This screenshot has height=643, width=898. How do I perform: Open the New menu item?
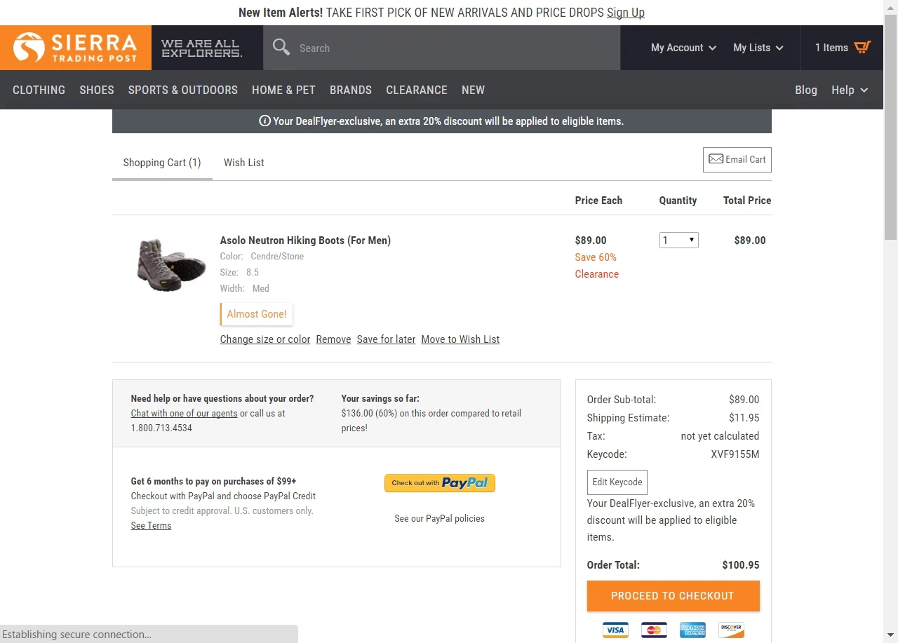click(473, 90)
